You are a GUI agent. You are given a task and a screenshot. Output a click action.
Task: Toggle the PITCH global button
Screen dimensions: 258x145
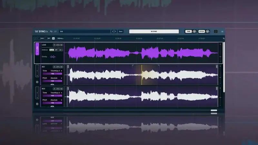[x=201, y=31]
